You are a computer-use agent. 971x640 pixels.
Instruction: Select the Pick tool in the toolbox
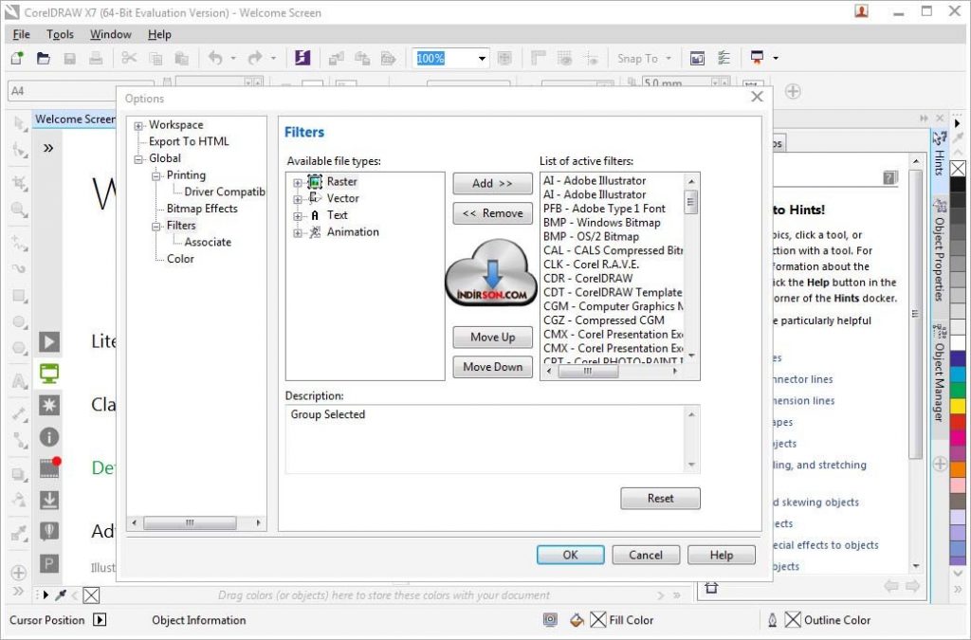[19, 124]
